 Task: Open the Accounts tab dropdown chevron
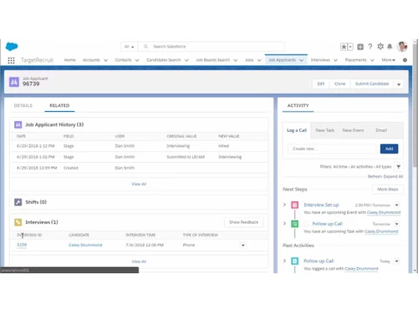click(105, 60)
